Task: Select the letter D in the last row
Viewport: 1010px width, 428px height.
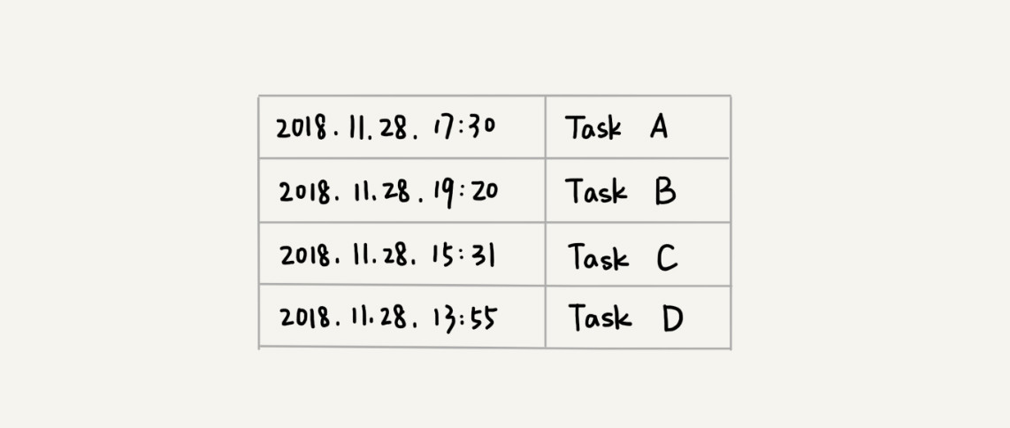Action: pos(672,319)
